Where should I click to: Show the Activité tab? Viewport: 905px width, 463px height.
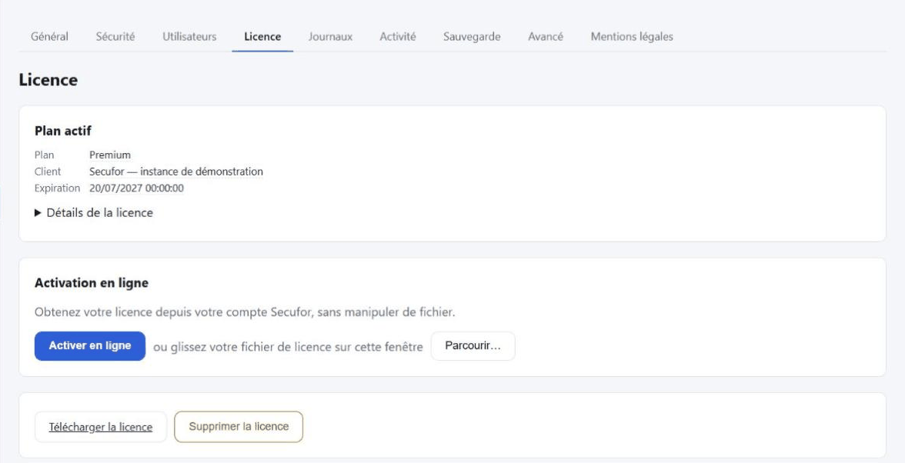398,36
